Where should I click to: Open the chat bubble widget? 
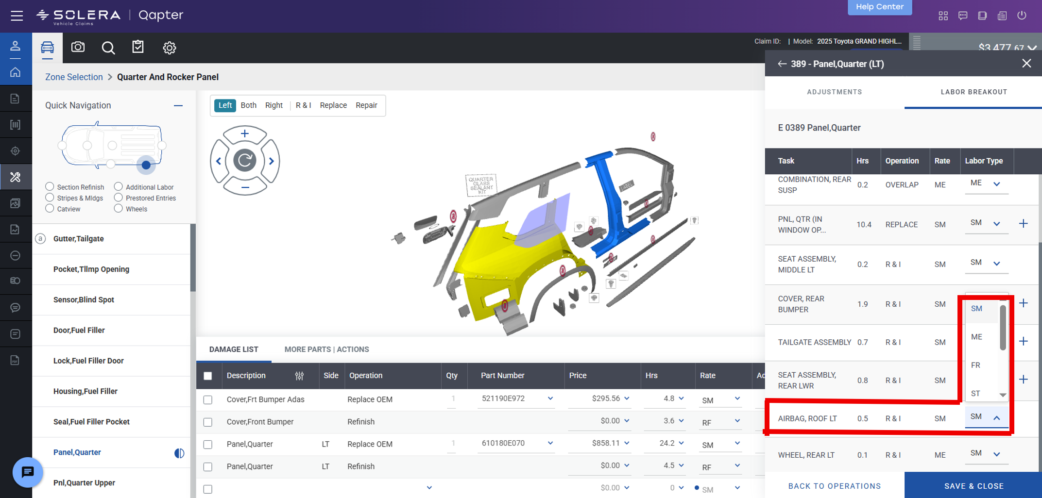pyautogui.click(x=28, y=472)
